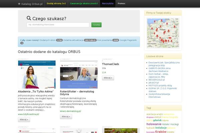This screenshot has height=133, width=200.
Task: Select the kosmetyki tag
Action: 151,132
